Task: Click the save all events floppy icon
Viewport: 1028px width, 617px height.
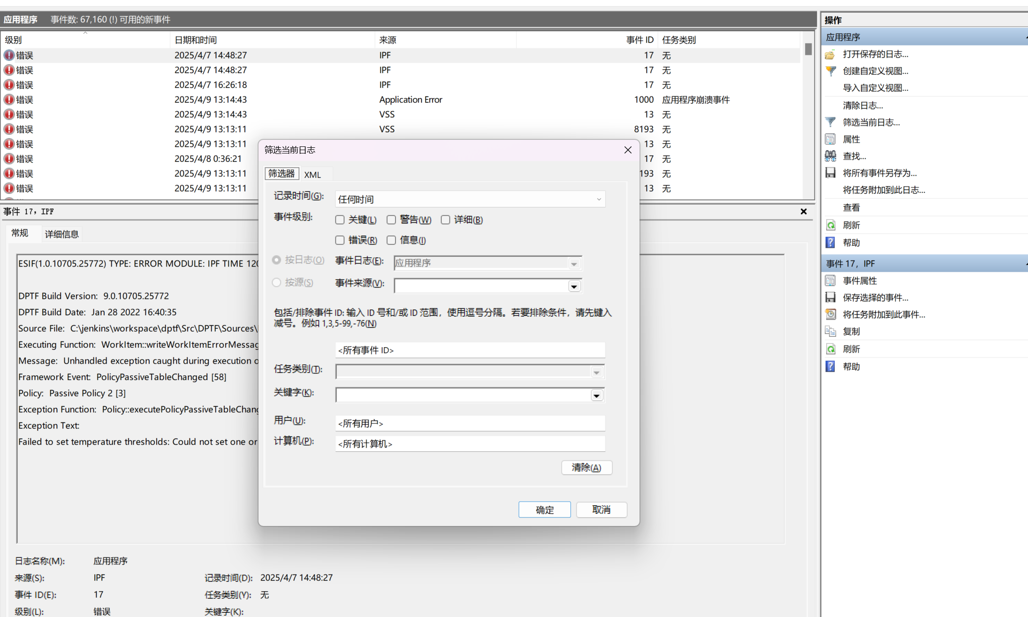Action: (x=830, y=173)
